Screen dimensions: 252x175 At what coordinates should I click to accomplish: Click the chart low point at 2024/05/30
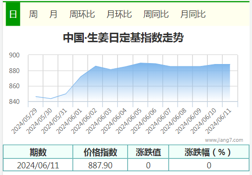click(x=51, y=99)
